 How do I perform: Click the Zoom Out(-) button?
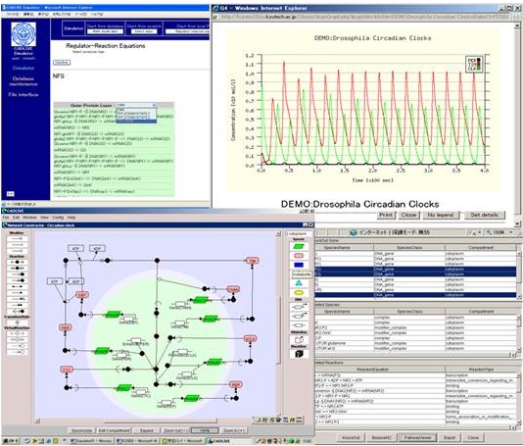coord(175,430)
